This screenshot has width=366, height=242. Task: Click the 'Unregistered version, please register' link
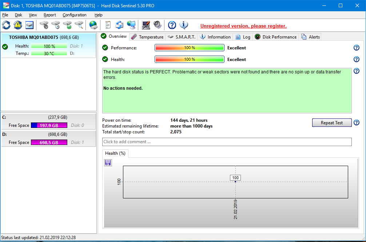tap(243, 26)
